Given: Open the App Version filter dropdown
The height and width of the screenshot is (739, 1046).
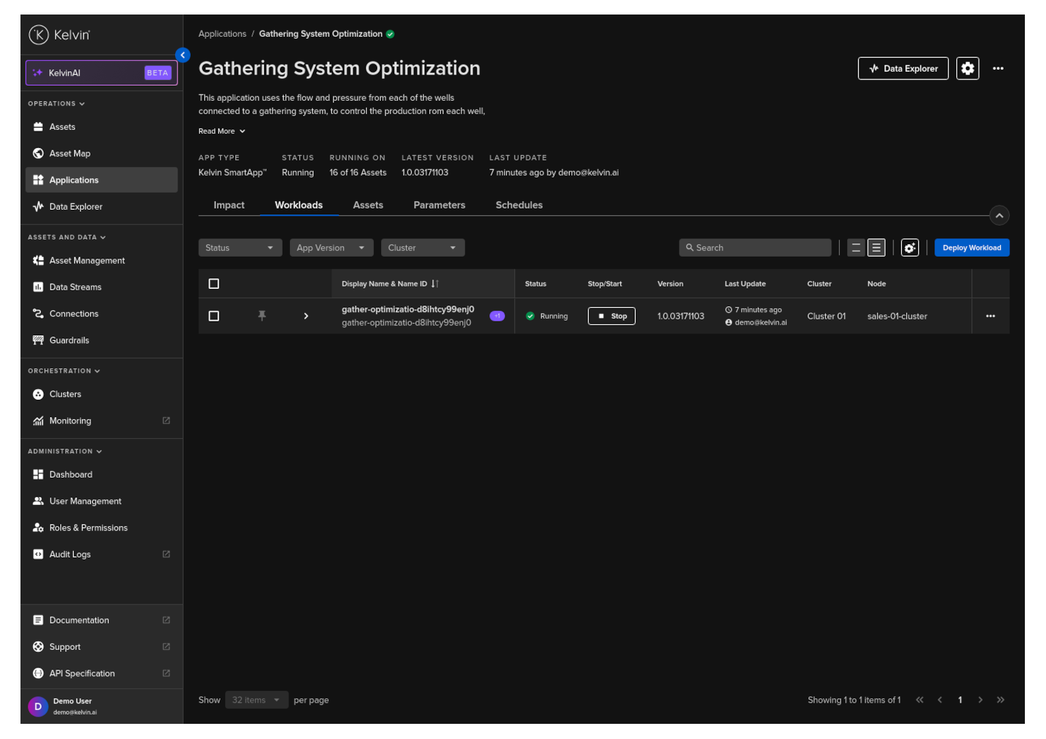Looking at the screenshot, I should pyautogui.click(x=331, y=248).
